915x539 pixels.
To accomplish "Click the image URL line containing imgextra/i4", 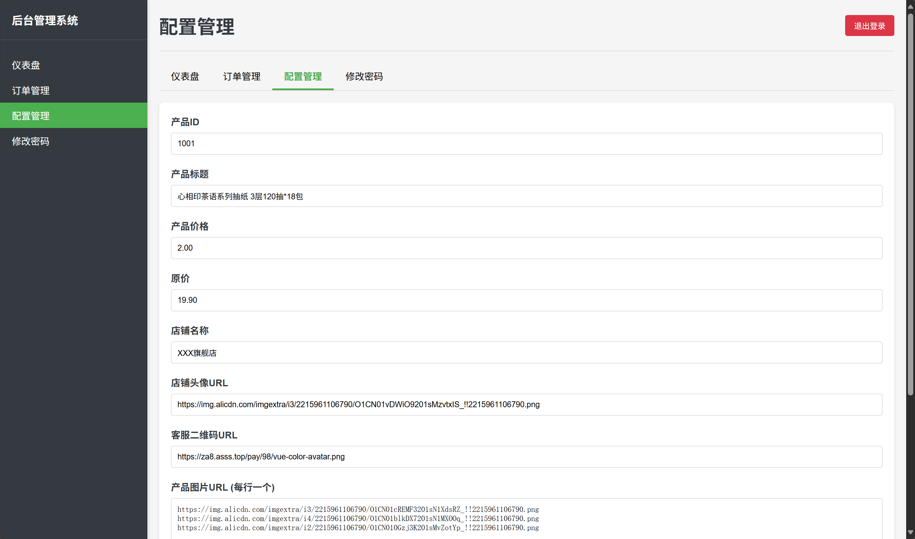I will (x=358, y=519).
